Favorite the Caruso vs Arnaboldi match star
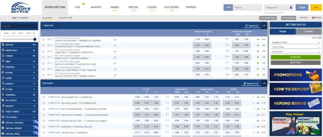This screenshot has height=137, width=323. [x=44, y=39]
